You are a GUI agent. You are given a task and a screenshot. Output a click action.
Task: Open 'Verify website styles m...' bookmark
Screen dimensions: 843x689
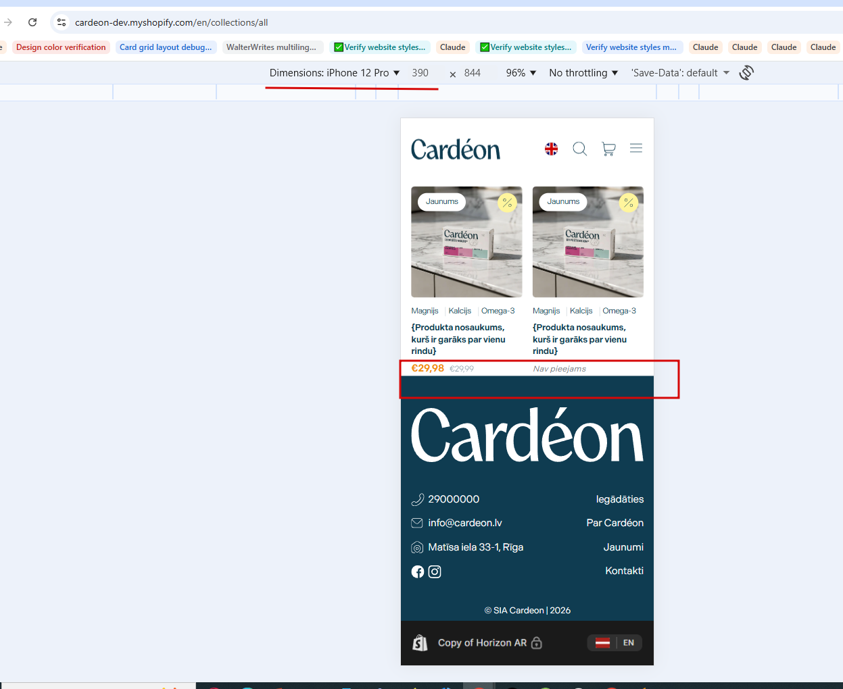click(631, 47)
